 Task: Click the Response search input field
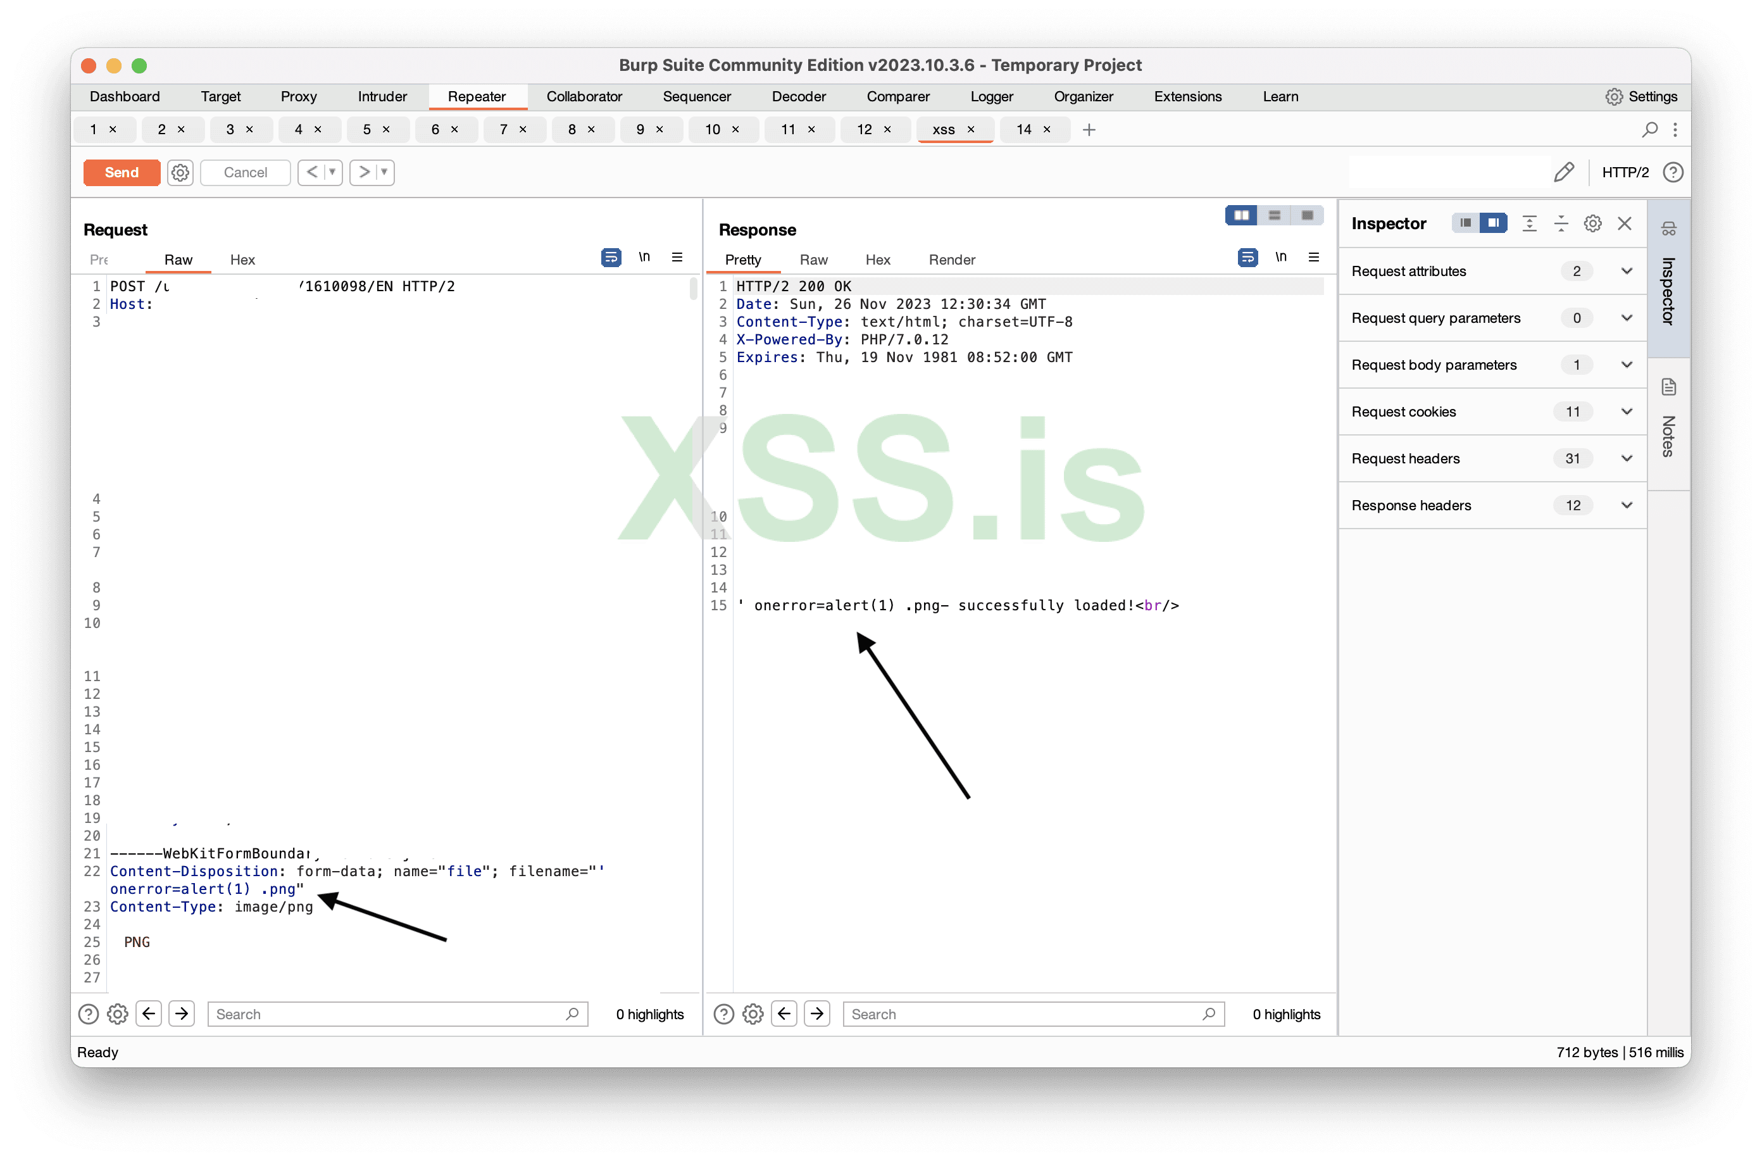tap(1022, 1014)
